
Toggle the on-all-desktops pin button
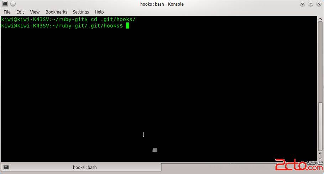(13, 4)
